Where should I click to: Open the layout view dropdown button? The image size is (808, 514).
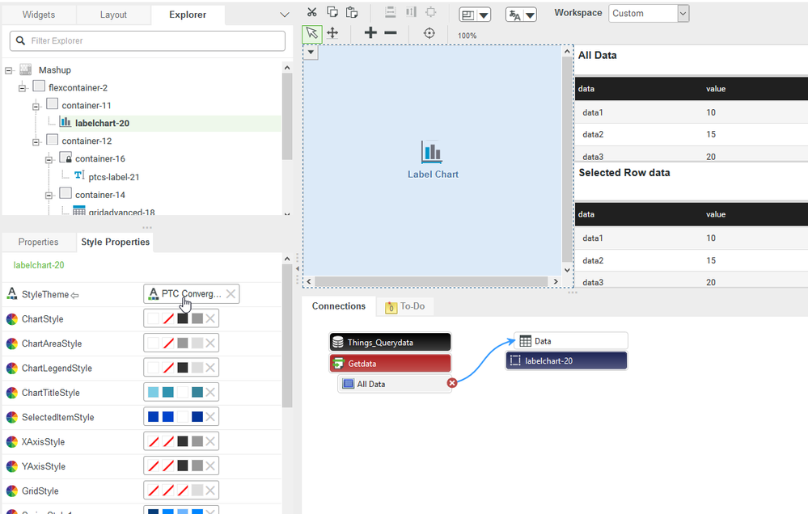475,15
